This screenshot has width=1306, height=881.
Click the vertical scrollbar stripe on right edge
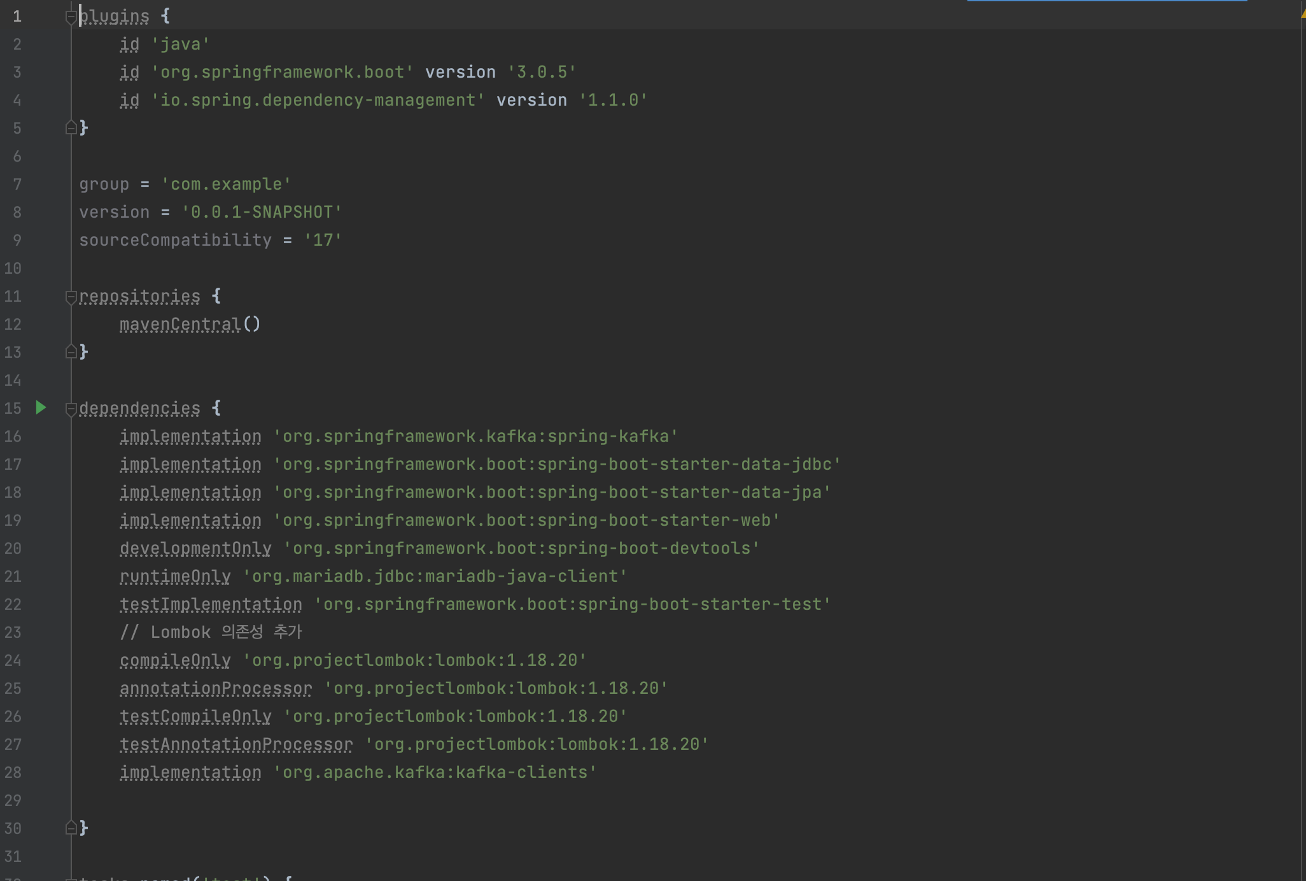tap(1302, 446)
